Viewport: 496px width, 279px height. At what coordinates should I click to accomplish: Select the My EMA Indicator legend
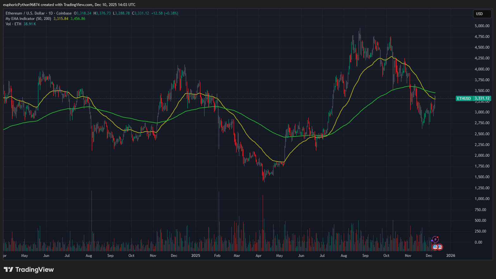click(x=28, y=19)
